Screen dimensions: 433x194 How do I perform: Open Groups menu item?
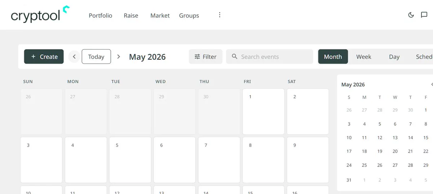click(x=189, y=15)
